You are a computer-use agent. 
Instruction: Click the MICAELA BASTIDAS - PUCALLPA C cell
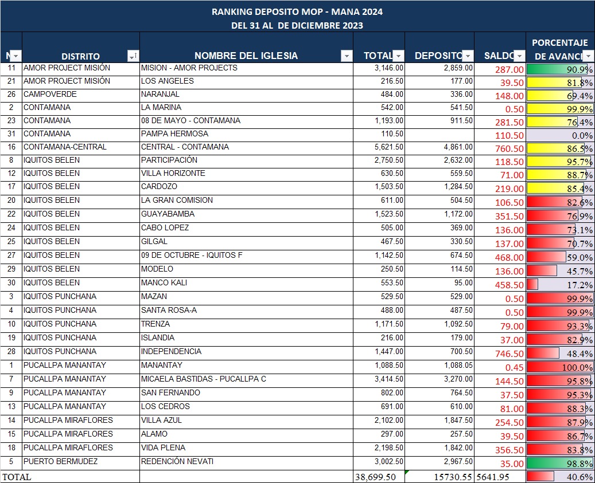point(246,379)
